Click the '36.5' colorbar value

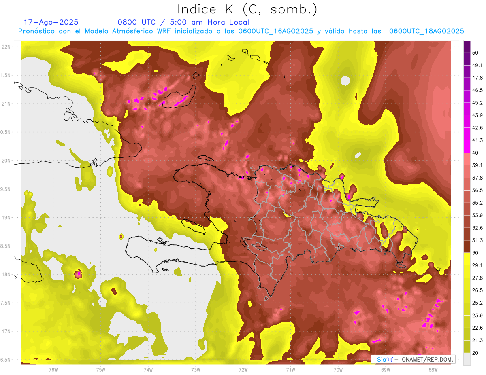[x=477, y=190]
